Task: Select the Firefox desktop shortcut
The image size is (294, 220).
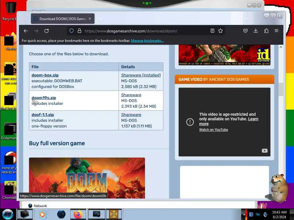Action: [x=10, y=42]
